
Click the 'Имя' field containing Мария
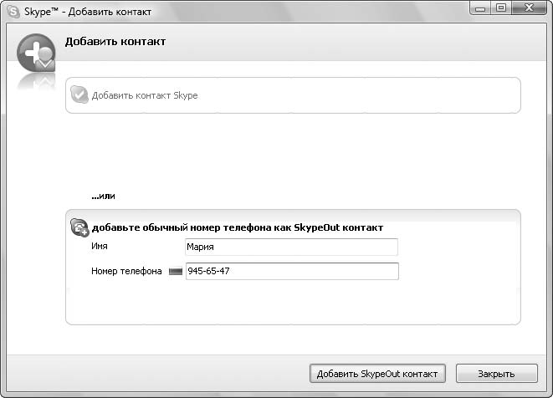point(291,247)
